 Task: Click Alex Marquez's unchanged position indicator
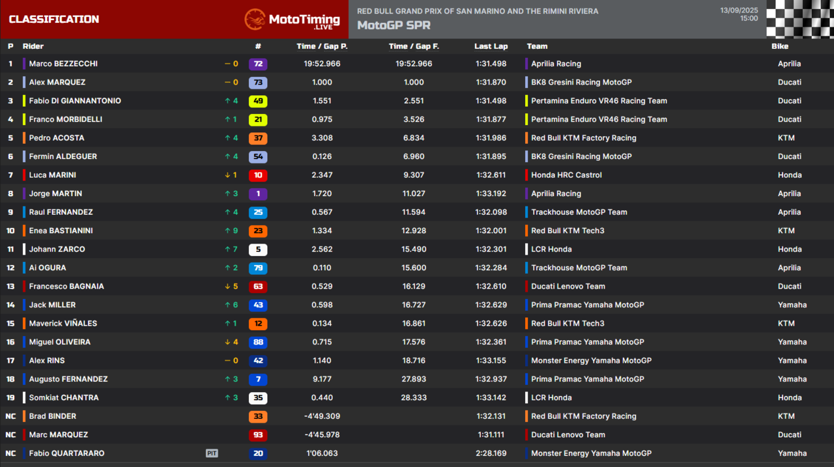(x=231, y=82)
